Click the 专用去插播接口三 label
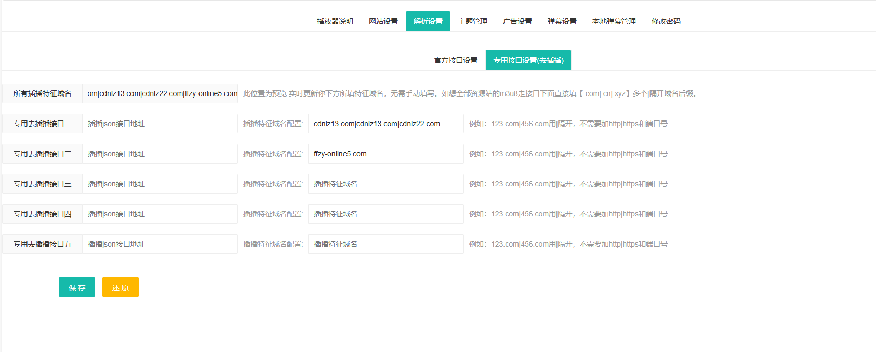Screen dimensions: 876x352 coord(42,184)
